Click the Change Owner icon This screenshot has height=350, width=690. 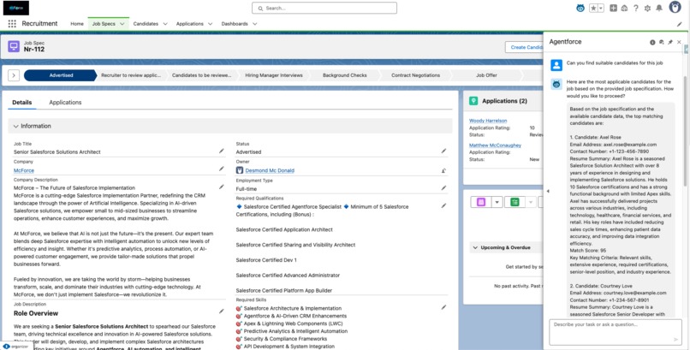point(444,170)
